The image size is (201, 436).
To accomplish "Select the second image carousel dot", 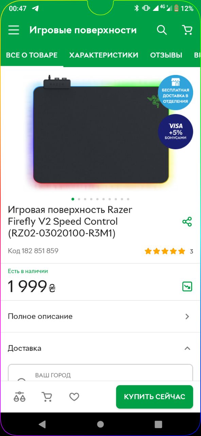I will [79, 199].
